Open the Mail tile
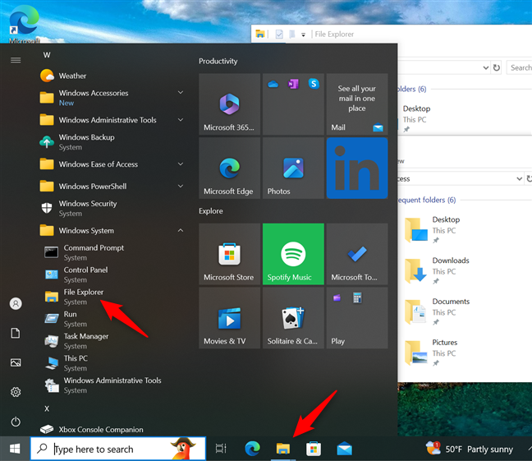This screenshot has width=532, height=461. pyautogui.click(x=357, y=104)
